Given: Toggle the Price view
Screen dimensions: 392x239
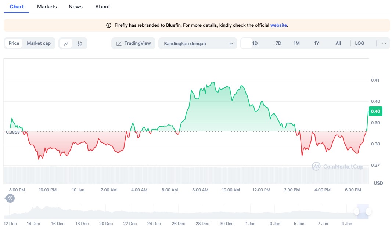Looking at the screenshot, I should point(14,43).
